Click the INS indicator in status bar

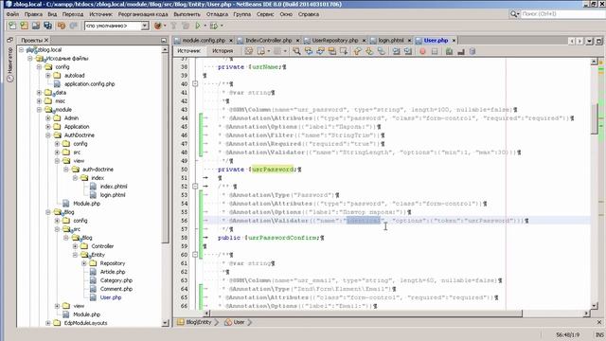pyautogui.click(x=599, y=334)
